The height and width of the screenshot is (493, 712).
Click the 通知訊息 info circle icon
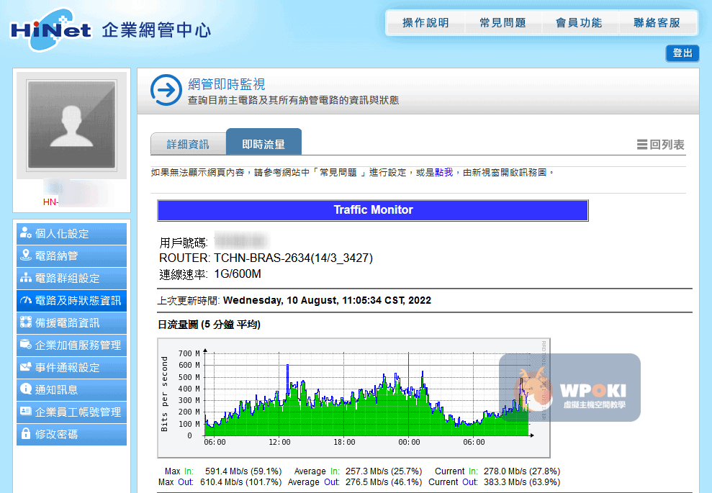point(26,389)
